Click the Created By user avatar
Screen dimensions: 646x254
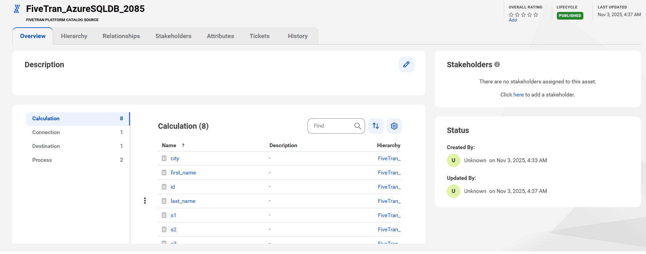[453, 160]
